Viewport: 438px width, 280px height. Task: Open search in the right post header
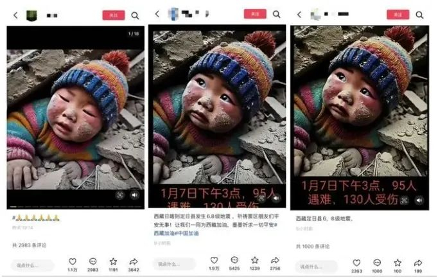coord(419,15)
